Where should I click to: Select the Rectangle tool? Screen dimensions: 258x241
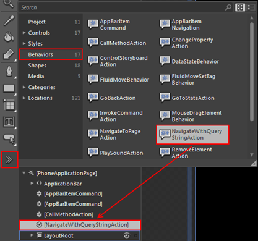click(x=9, y=88)
